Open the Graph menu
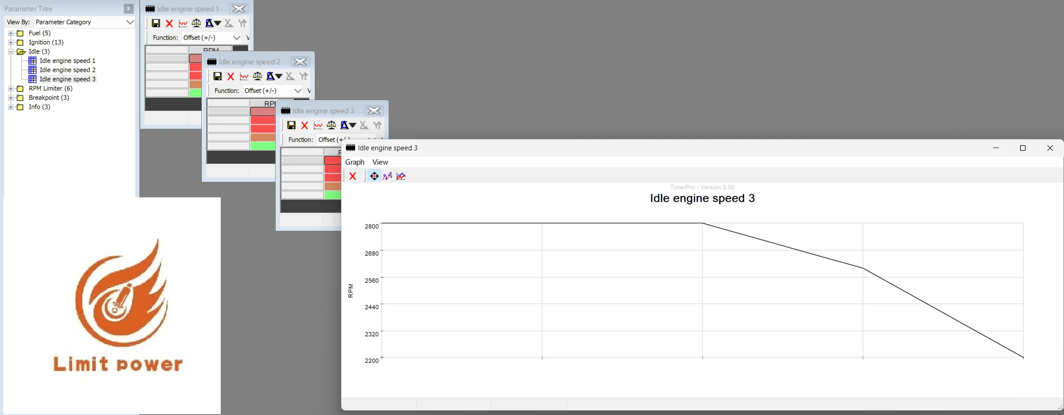1064x415 pixels. point(355,162)
